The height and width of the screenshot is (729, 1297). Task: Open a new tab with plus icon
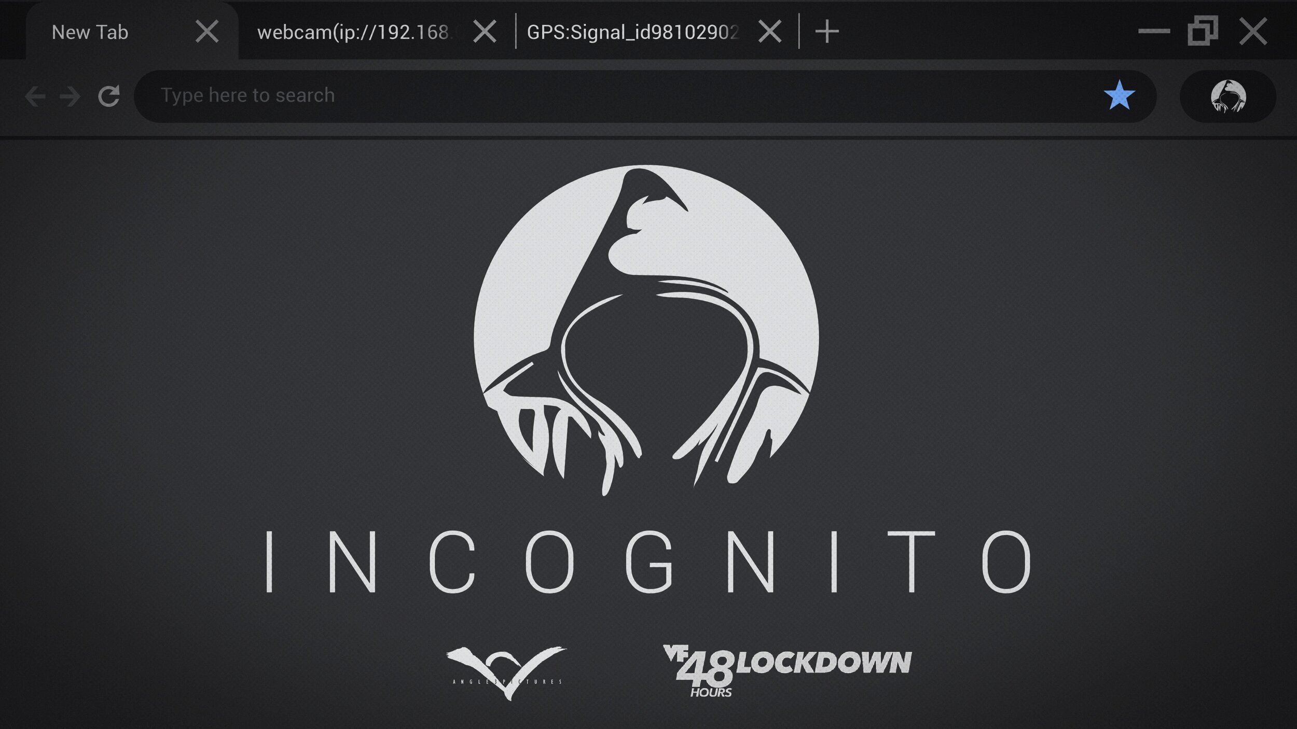pos(827,32)
